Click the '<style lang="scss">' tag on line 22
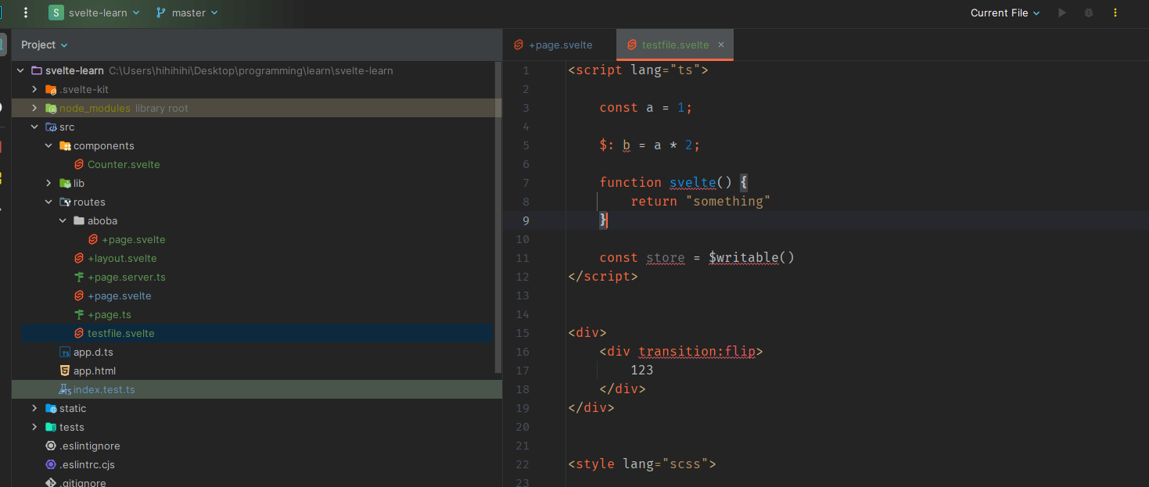Viewport: 1149px width, 487px height. tap(642, 464)
